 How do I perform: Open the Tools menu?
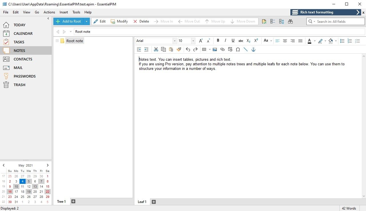pos(76,12)
